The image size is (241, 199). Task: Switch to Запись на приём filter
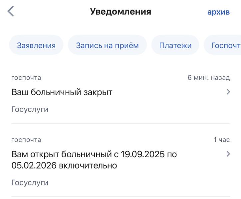(107, 45)
